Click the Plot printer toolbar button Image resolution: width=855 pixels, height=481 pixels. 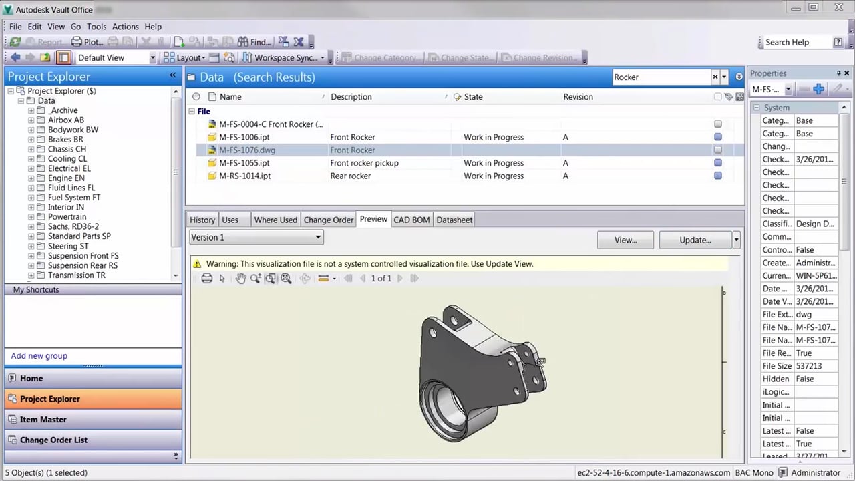[x=88, y=42]
